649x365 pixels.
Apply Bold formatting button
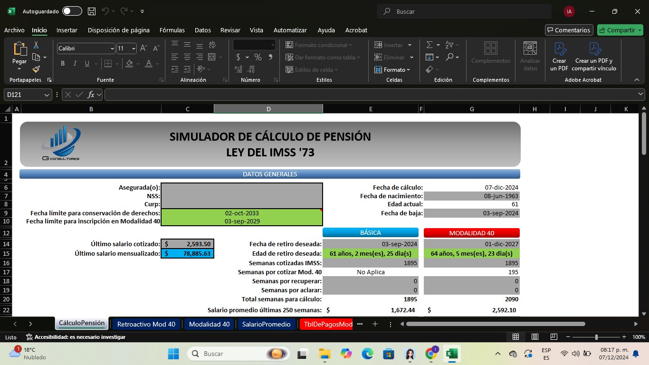point(63,64)
